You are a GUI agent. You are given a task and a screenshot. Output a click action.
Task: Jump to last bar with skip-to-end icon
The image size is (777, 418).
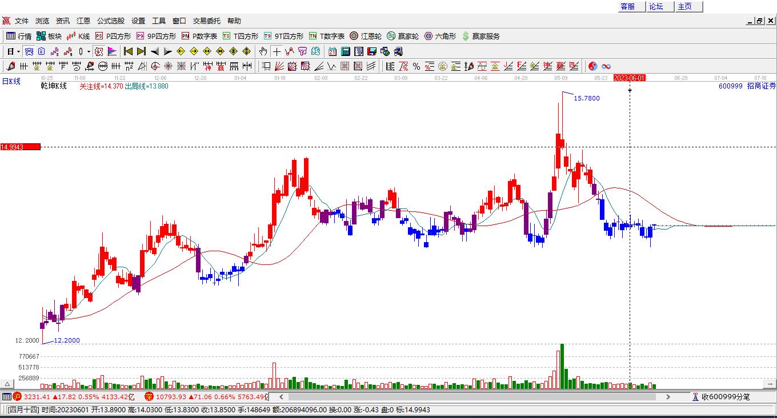(x=141, y=51)
